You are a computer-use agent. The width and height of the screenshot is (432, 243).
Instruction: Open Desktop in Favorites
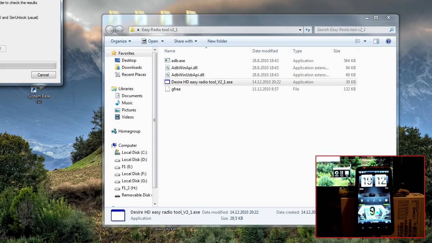129,60
